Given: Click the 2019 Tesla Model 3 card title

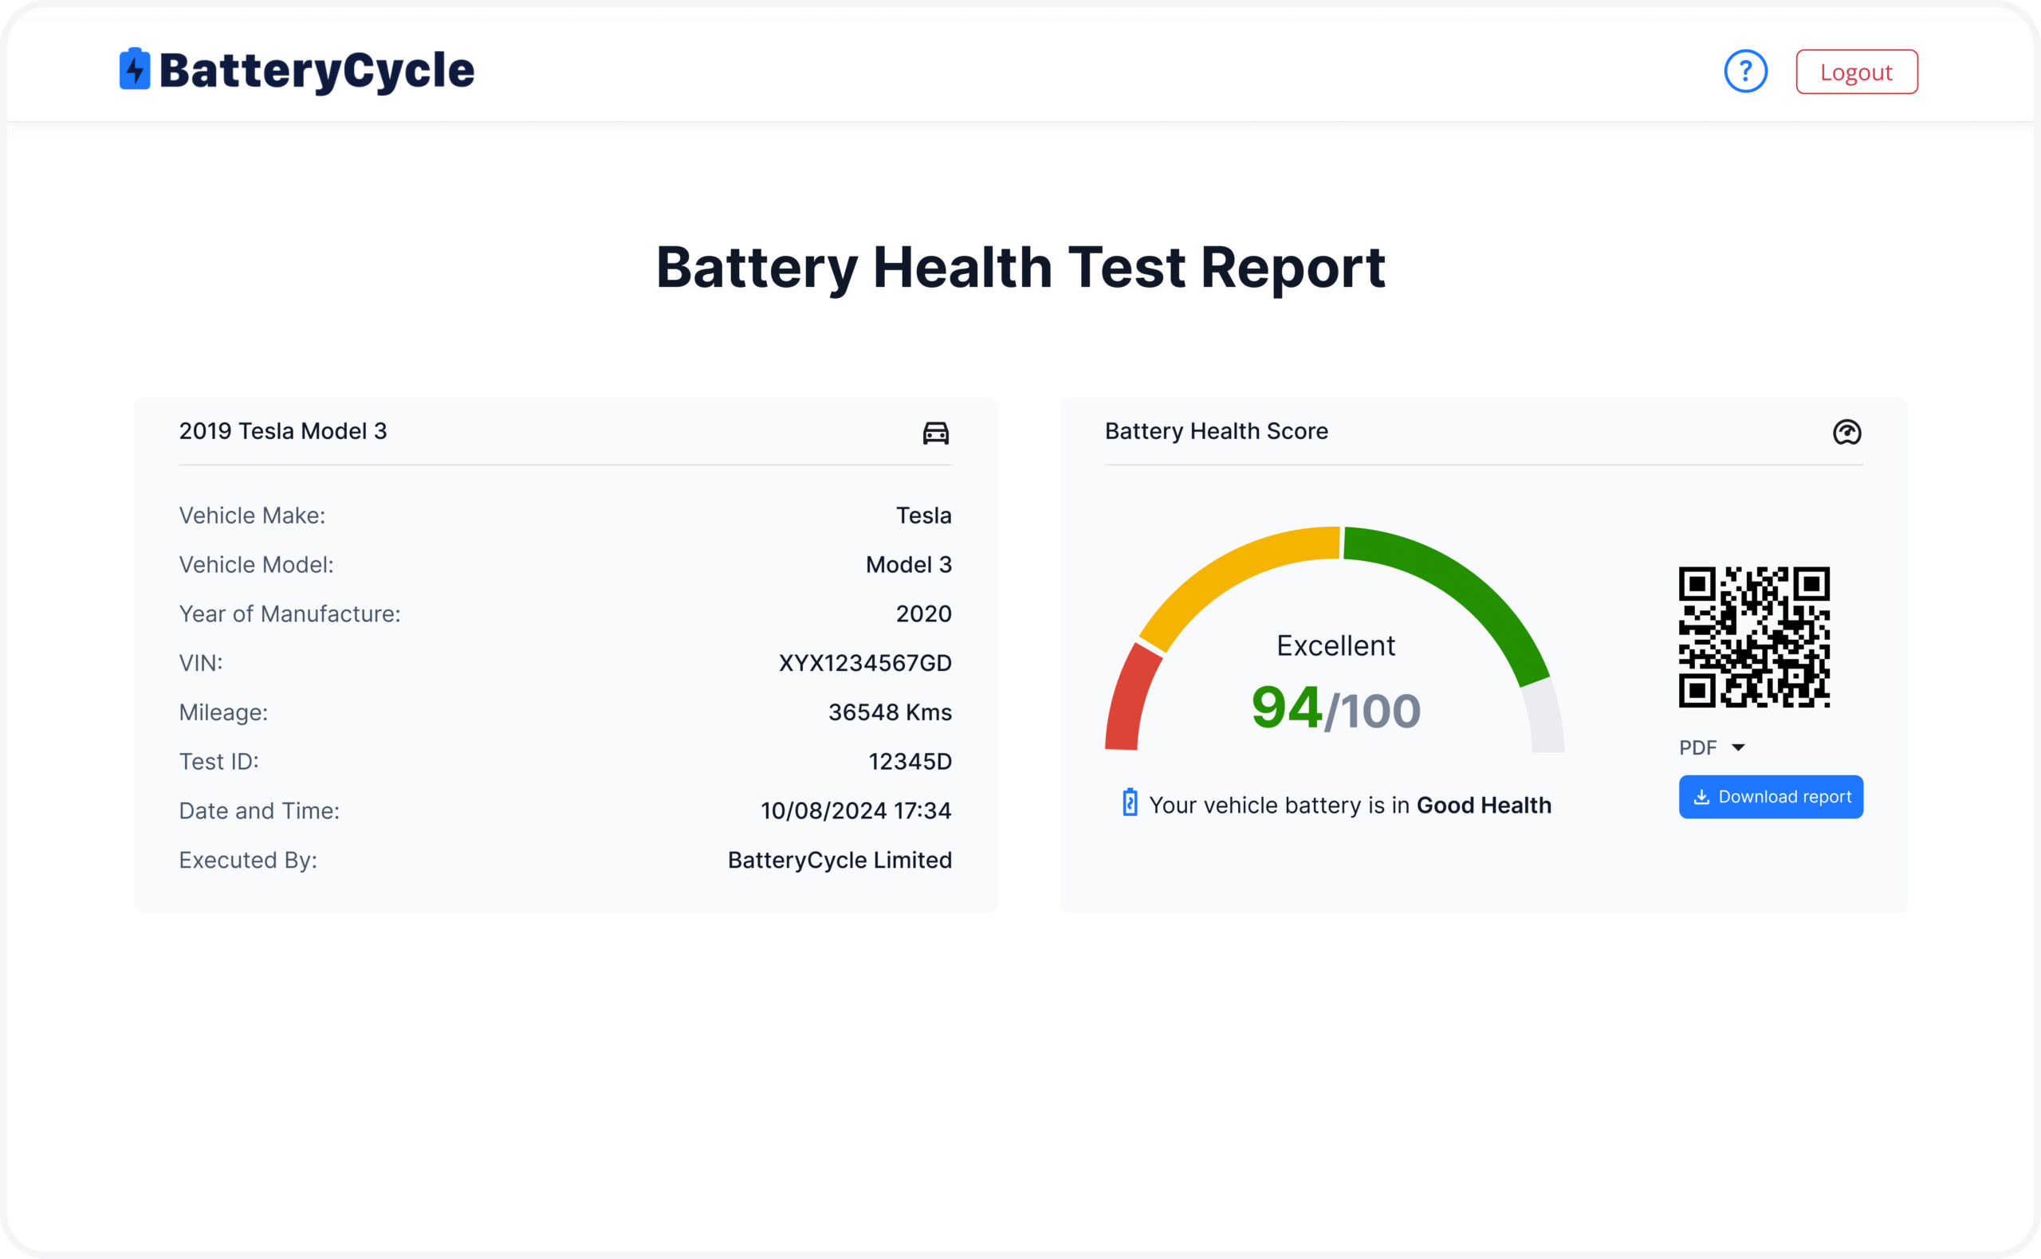Looking at the screenshot, I should 283,431.
